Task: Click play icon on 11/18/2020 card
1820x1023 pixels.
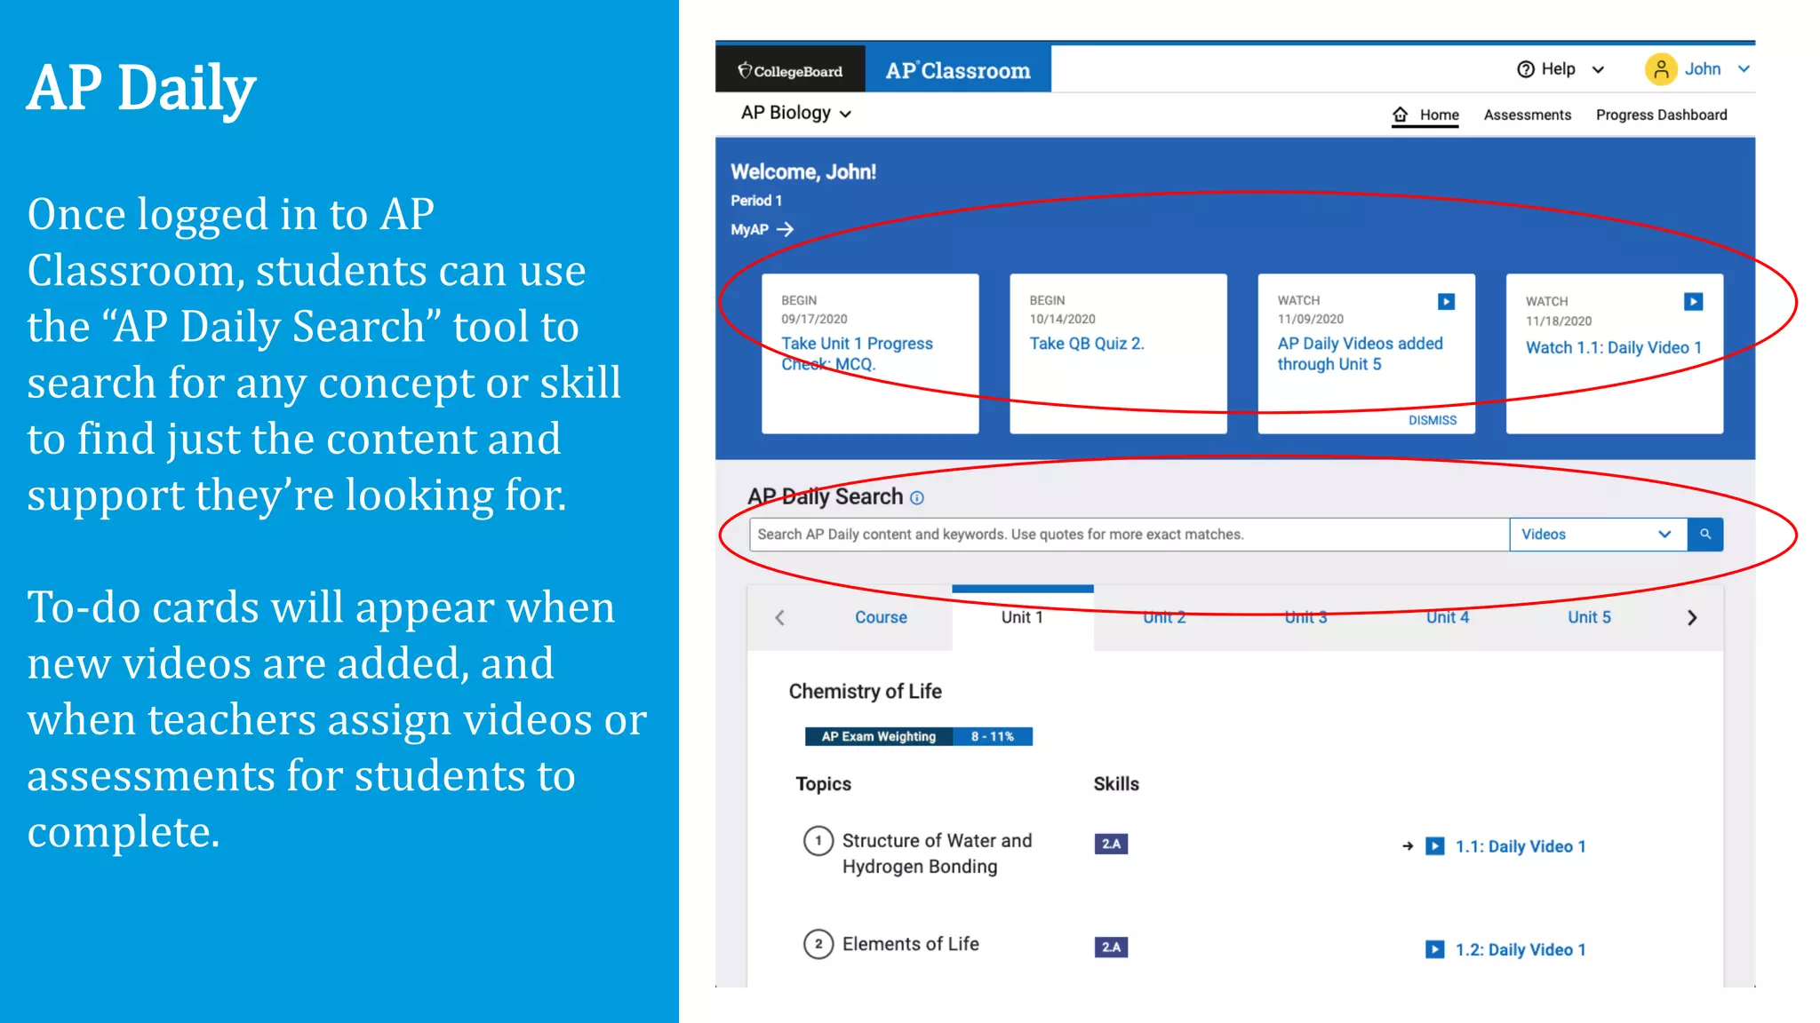Action: coord(1693,302)
